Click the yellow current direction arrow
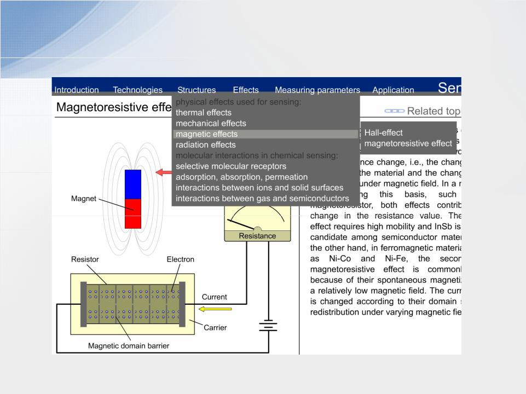The height and width of the screenshot is (394, 526). [x=215, y=309]
